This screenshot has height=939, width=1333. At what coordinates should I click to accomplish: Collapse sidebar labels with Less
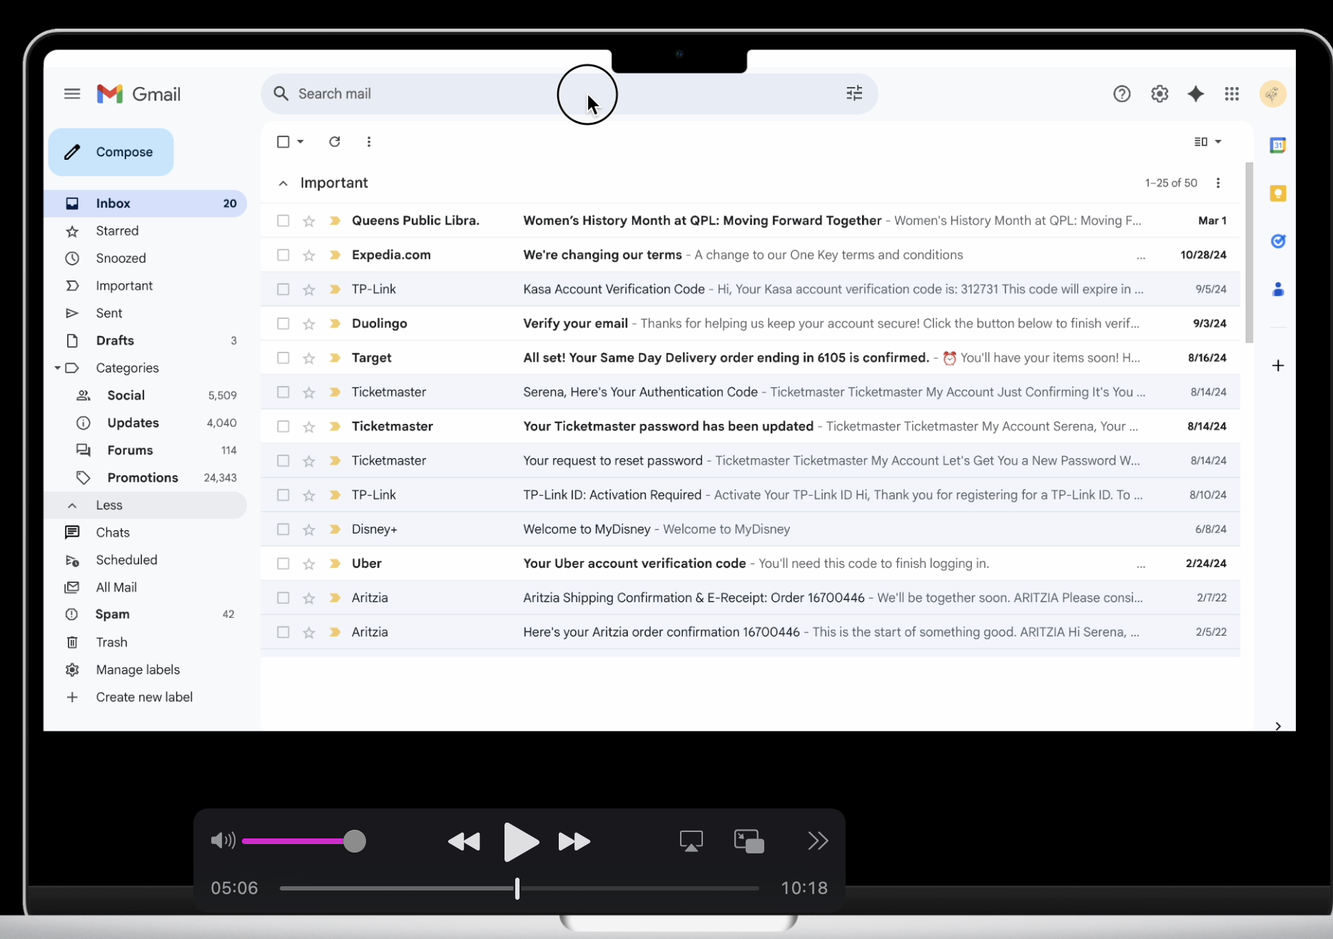[x=146, y=505]
